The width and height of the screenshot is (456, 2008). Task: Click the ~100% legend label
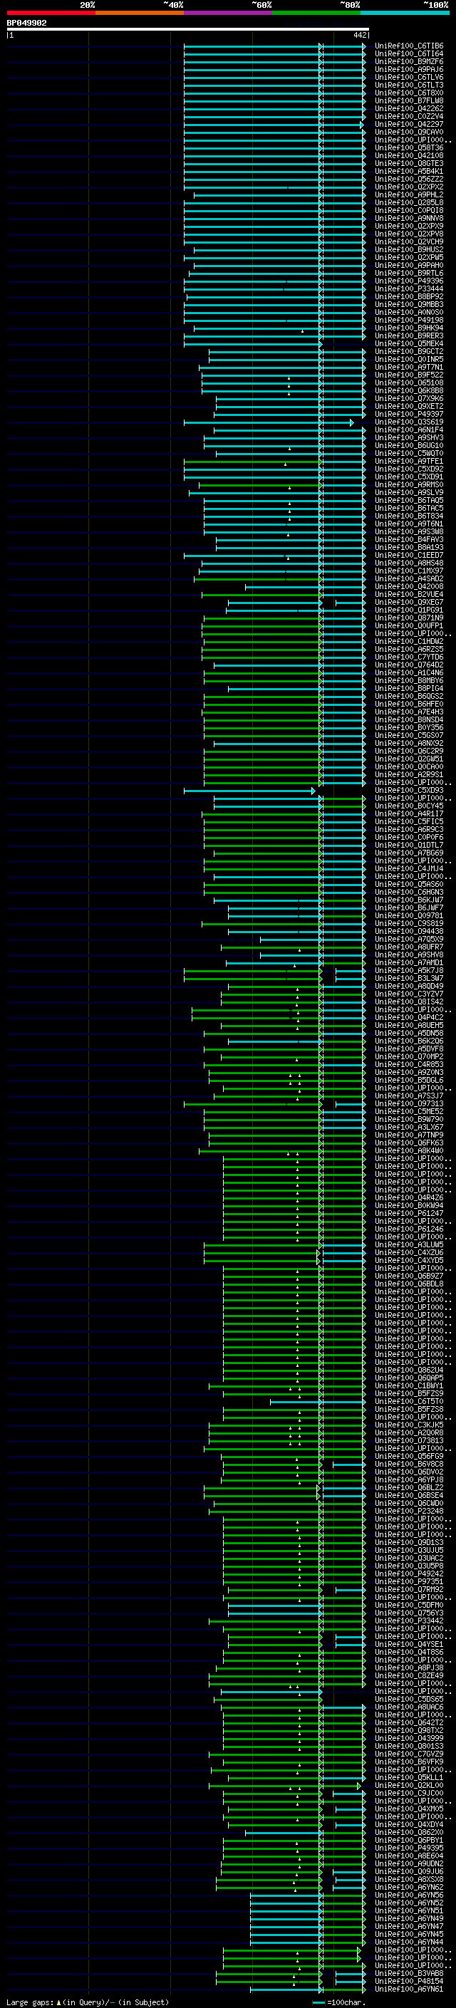(437, 5)
